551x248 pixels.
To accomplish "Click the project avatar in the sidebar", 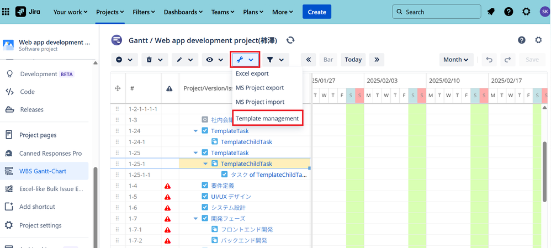I will 8,45.
